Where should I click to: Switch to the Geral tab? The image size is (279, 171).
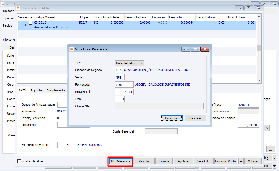23,90
